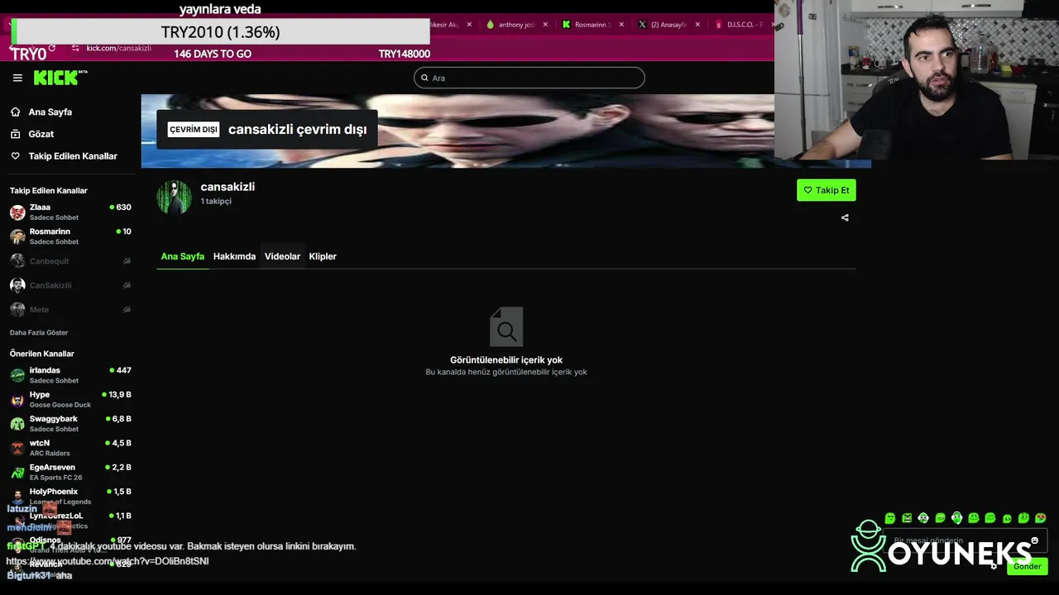1059x595 pixels.
Task: Open the irlandas recommended channel
Action: tap(70, 375)
